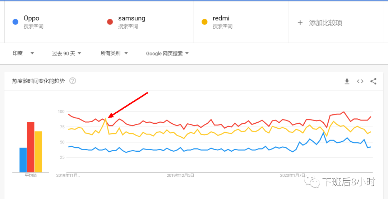Click the download chart data icon
Screen dimensions: 388x199
pos(347,81)
